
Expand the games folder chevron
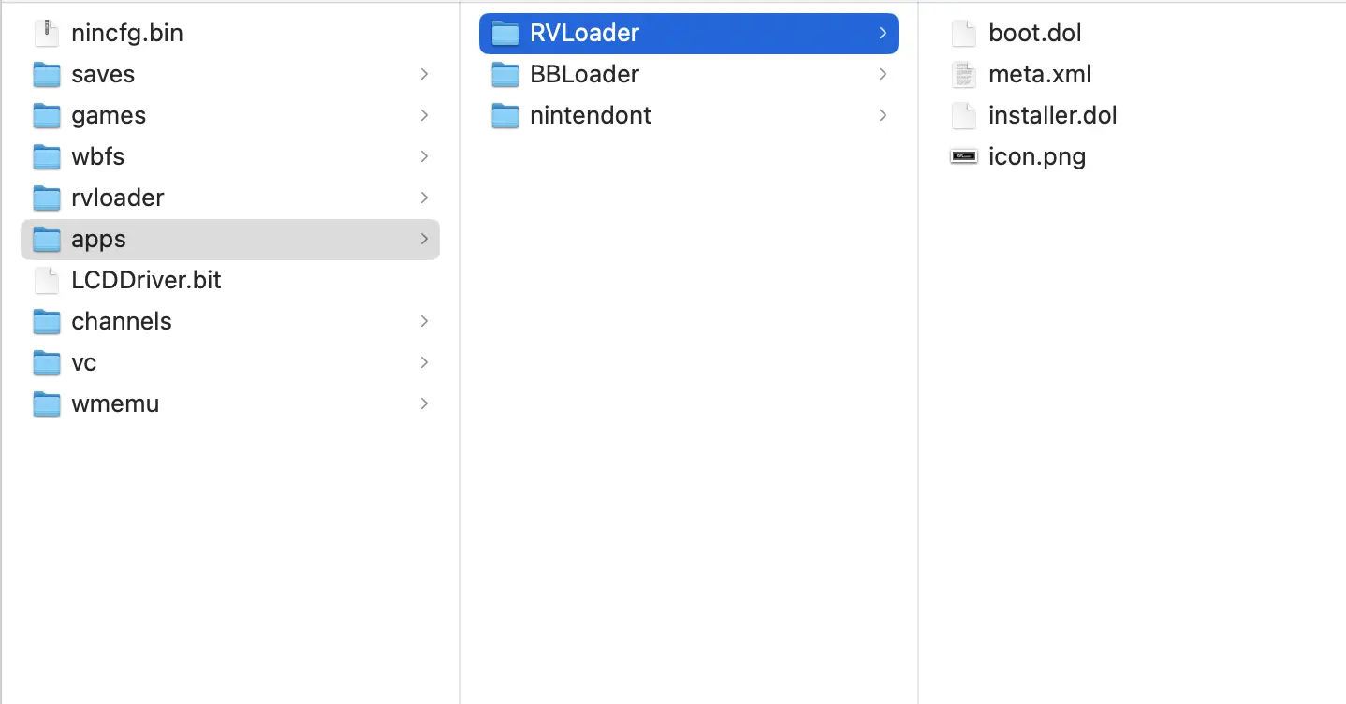pos(424,115)
